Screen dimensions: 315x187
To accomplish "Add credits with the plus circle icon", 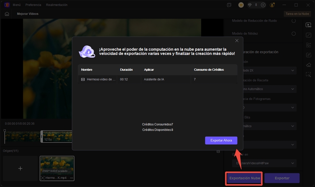I will [x=263, y=5].
